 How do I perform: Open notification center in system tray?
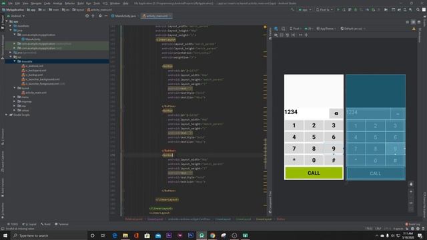[420, 235]
